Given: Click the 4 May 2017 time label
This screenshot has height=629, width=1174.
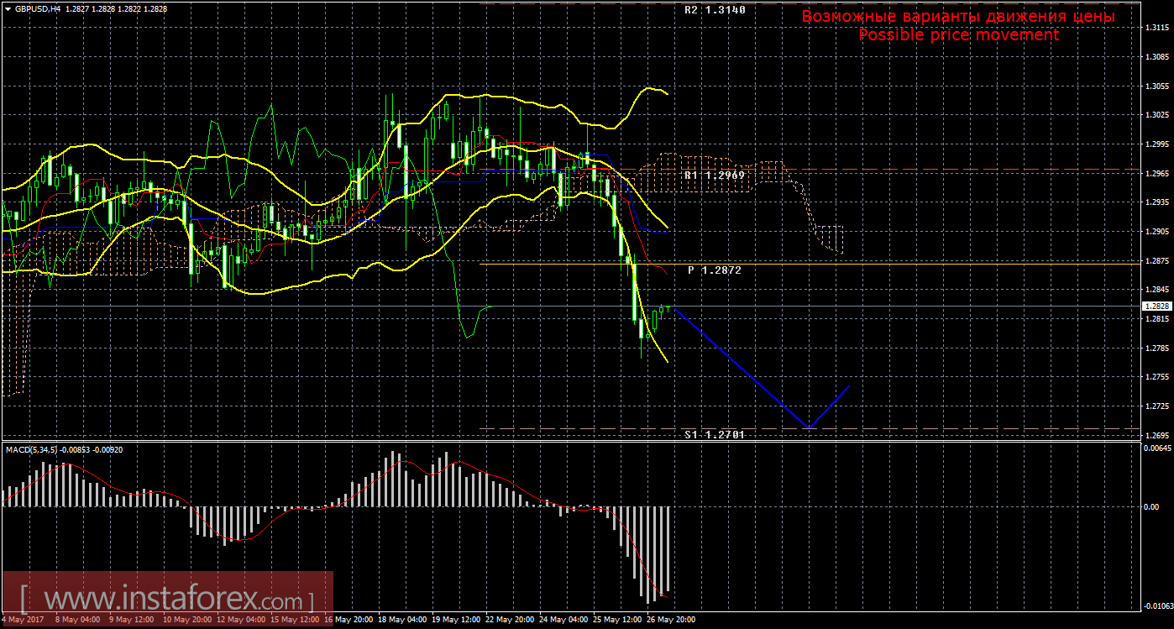Looking at the screenshot, I should coord(22,621).
